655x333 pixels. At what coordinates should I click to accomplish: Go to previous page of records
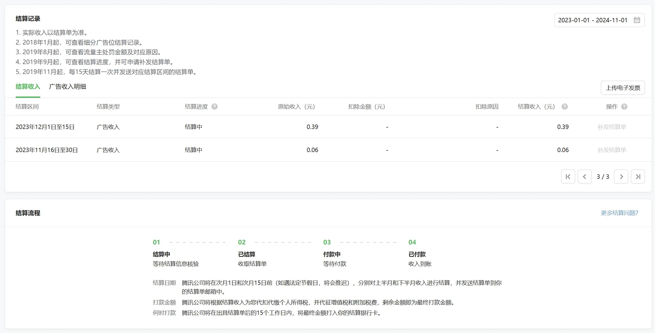tap(584, 177)
